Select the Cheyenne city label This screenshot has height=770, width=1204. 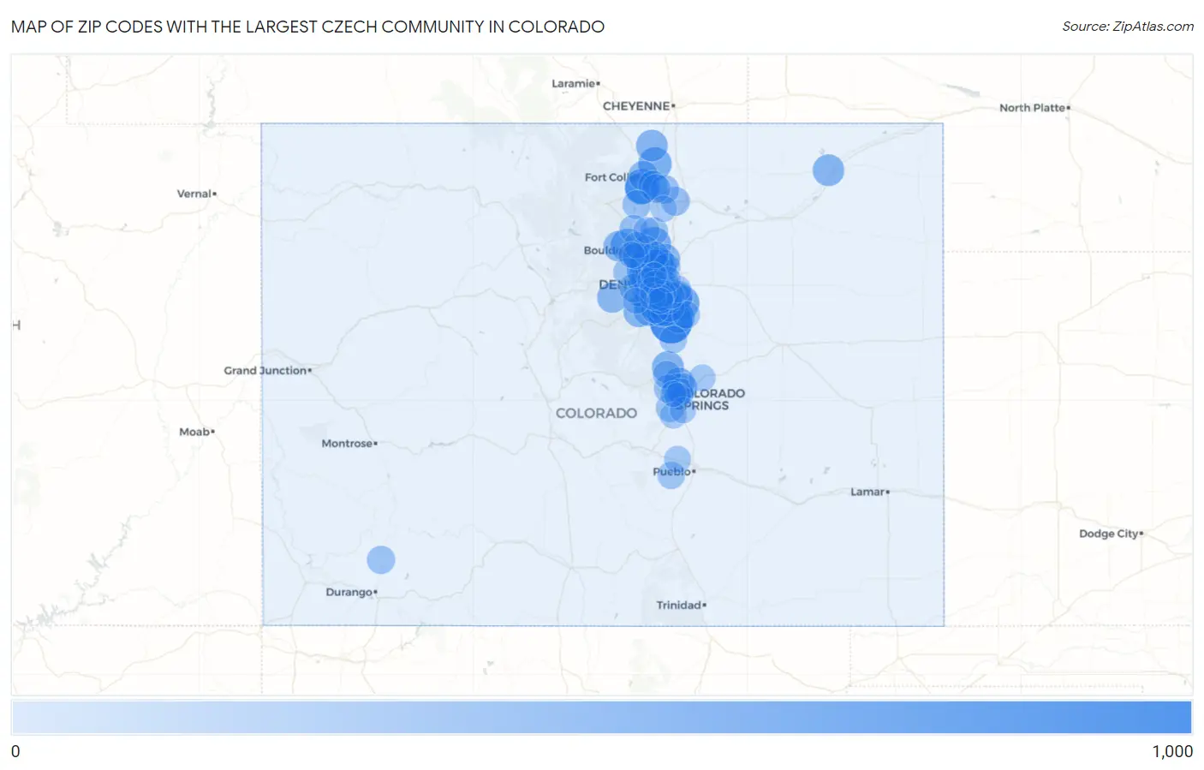point(639,106)
